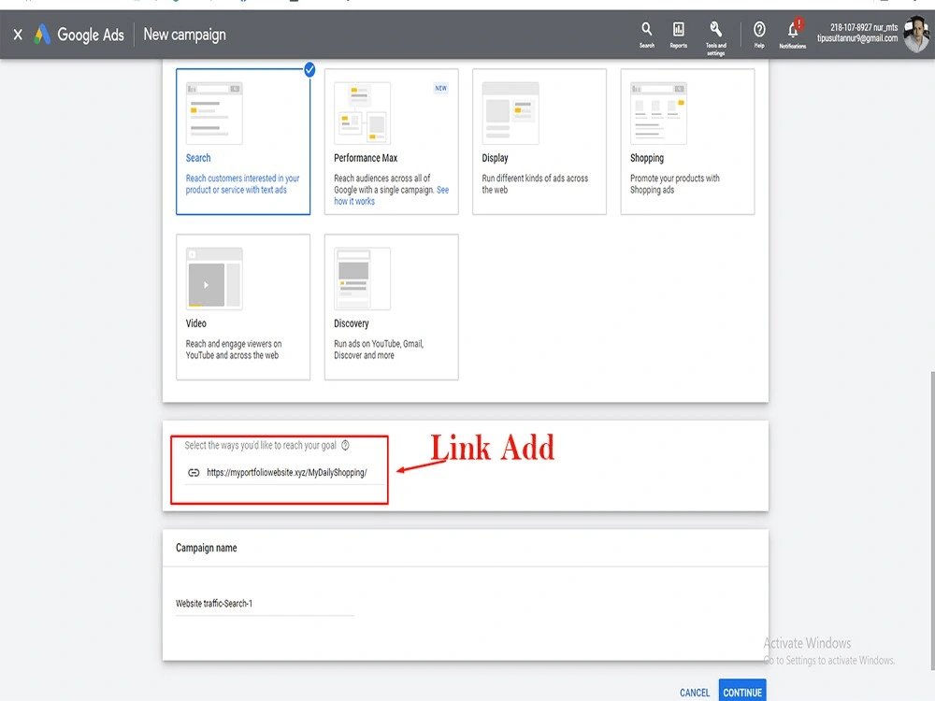Click the blue checkmark on Search card

point(309,70)
